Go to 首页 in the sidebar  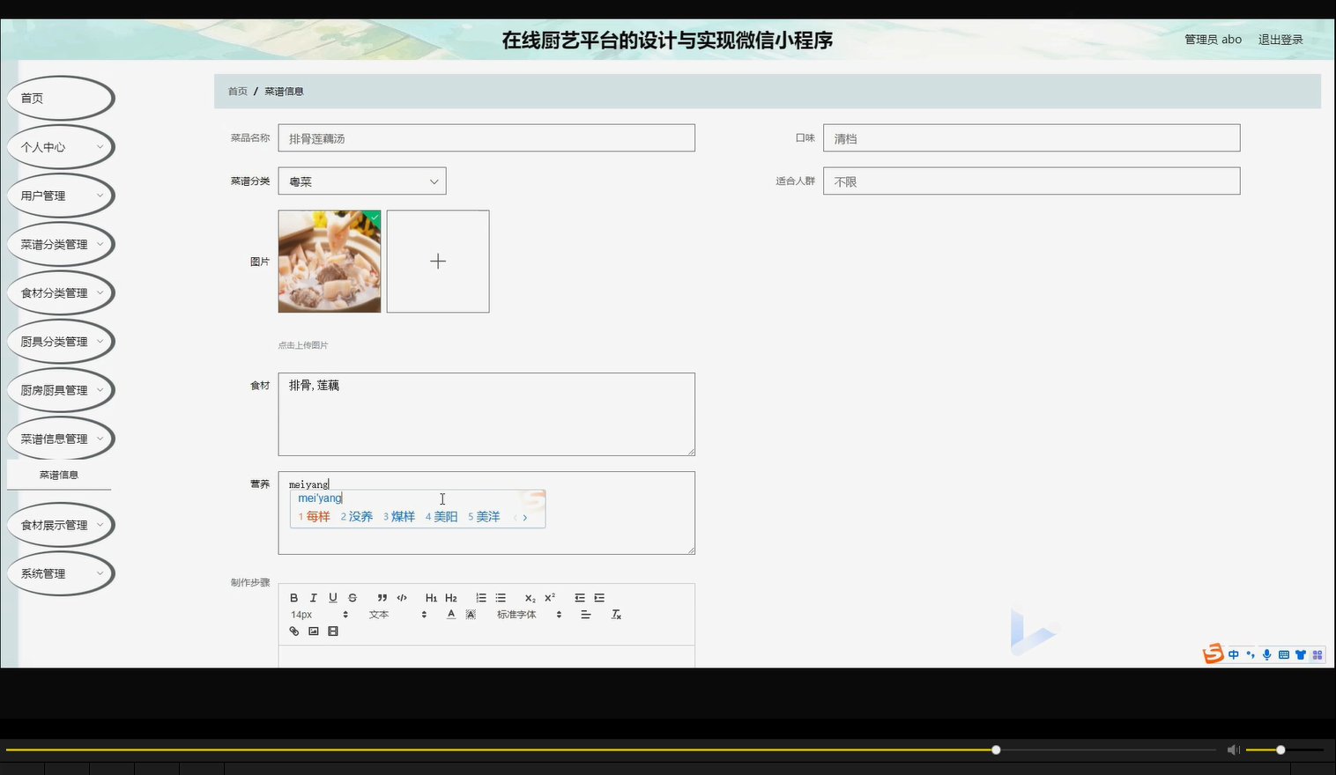(x=61, y=98)
